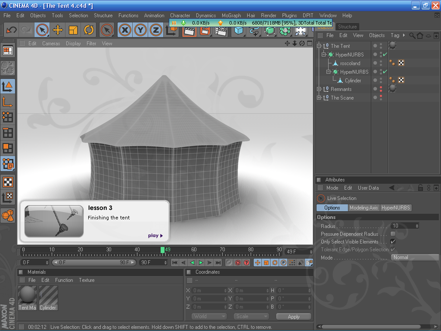Switch to the Structure tab
The width and height of the screenshot is (441, 331).
pos(347,27)
